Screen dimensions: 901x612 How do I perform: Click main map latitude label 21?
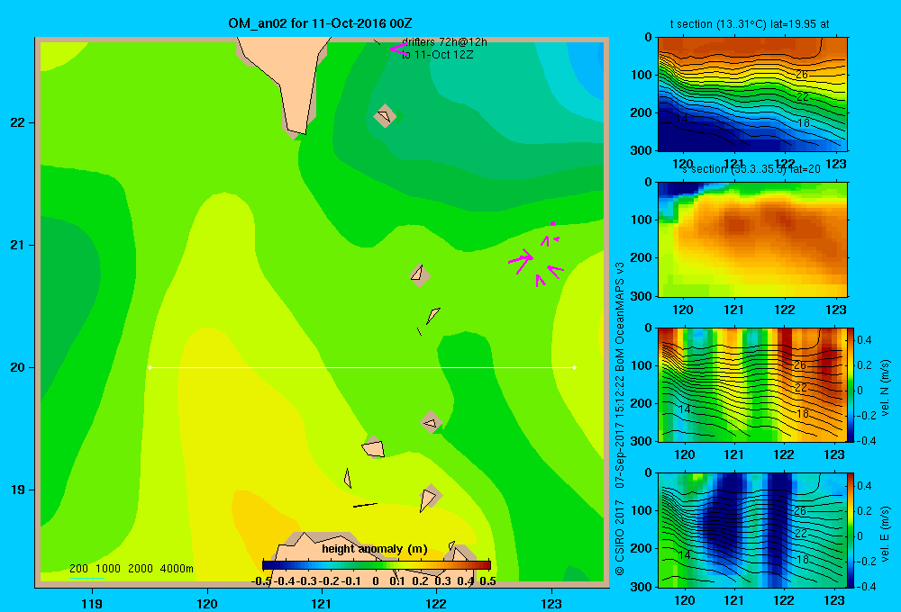[18, 245]
